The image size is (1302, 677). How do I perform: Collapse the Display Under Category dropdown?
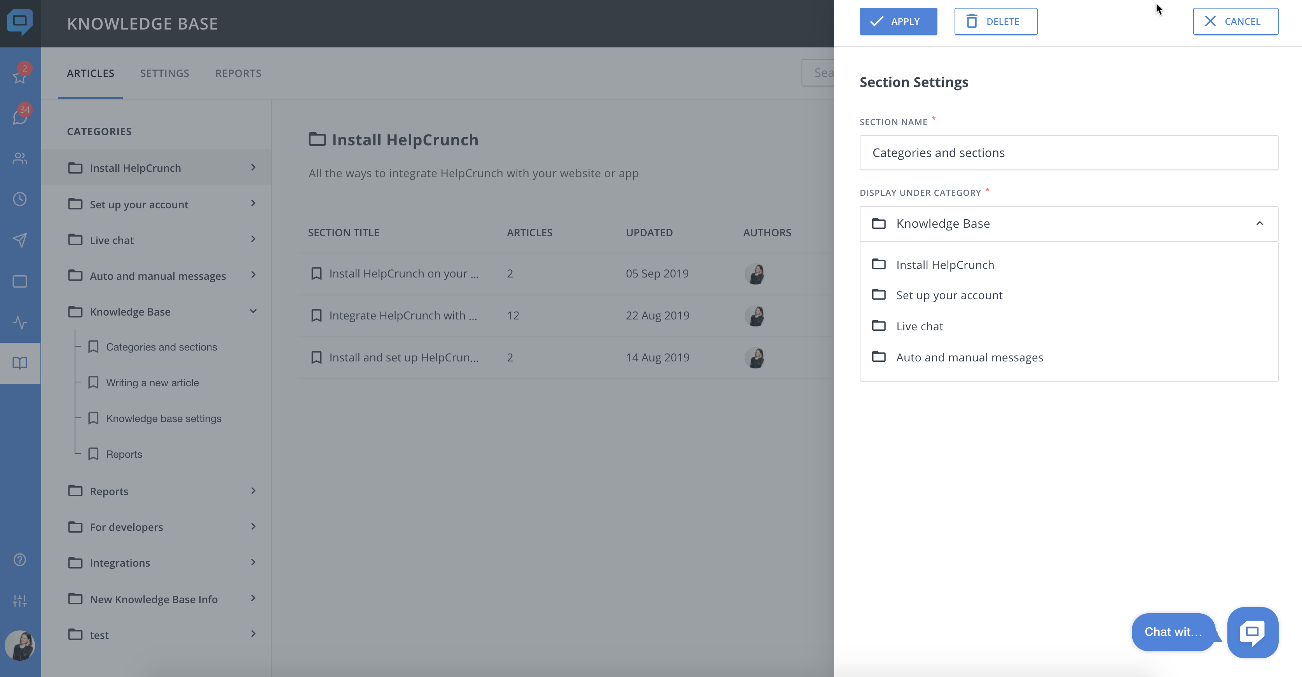point(1260,223)
